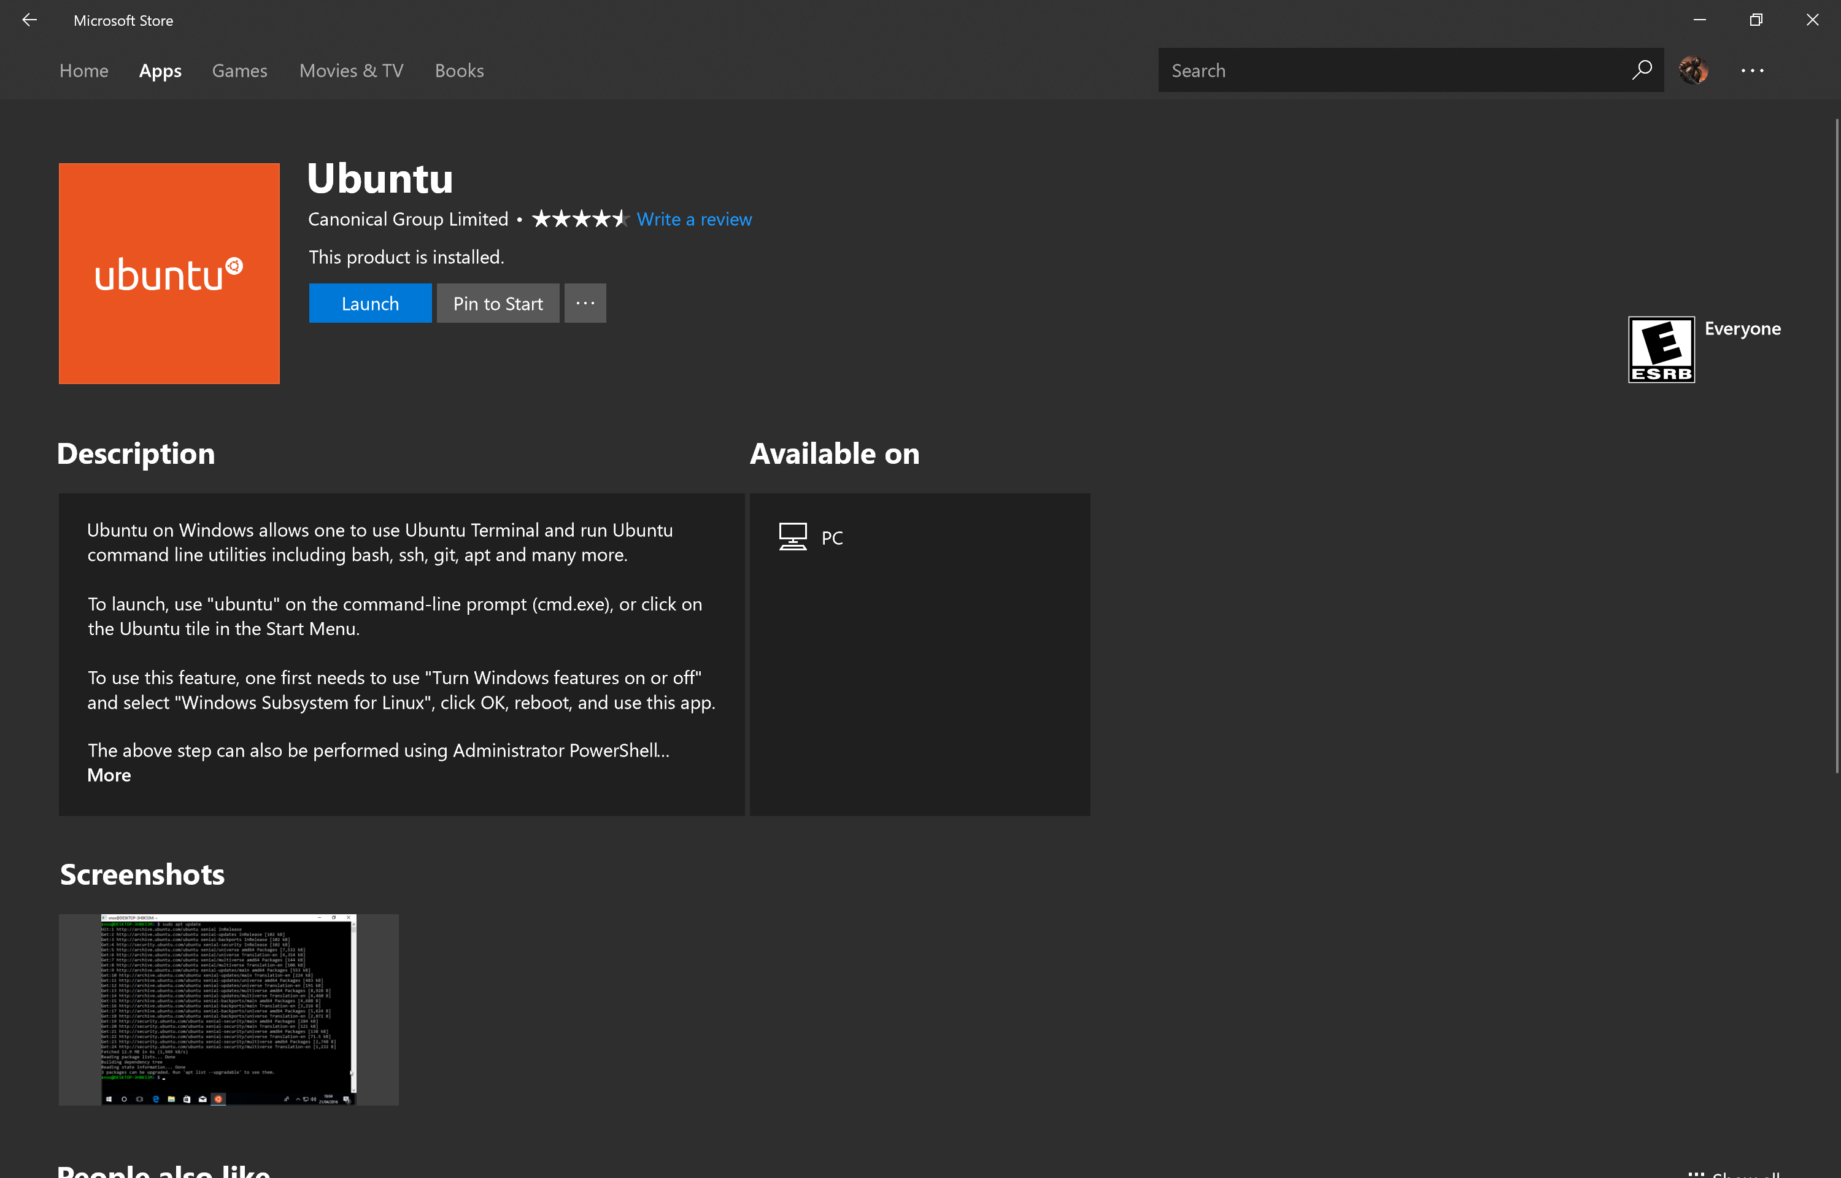The image size is (1841, 1178).
Task: Go back using the back arrow
Action: (29, 21)
